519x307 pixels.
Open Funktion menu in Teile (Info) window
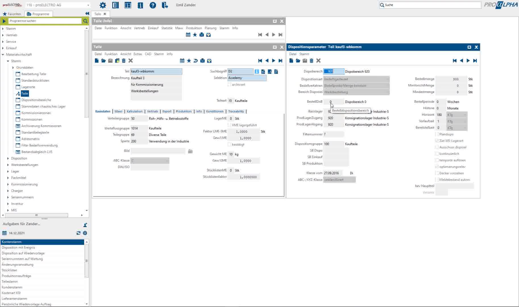[111, 28]
